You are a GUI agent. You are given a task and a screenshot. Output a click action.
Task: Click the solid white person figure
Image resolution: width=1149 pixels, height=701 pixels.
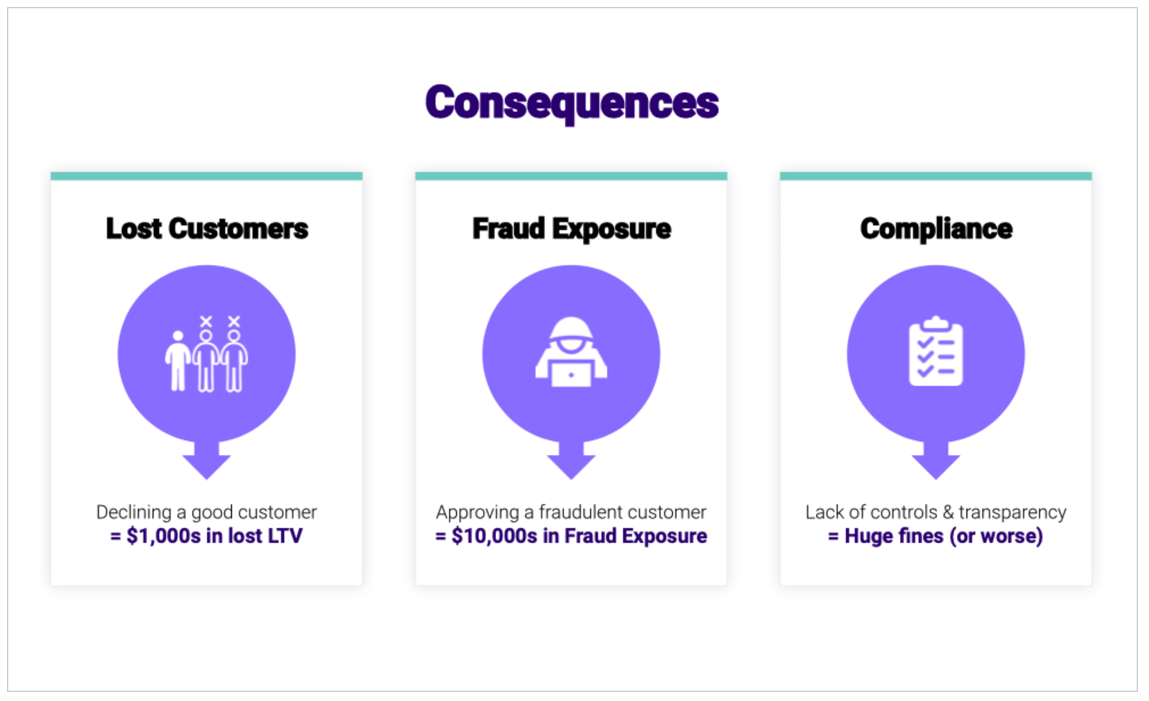click(x=177, y=362)
